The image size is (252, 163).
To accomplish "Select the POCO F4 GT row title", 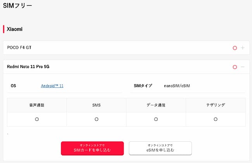I will pyautogui.click(x=19, y=48).
